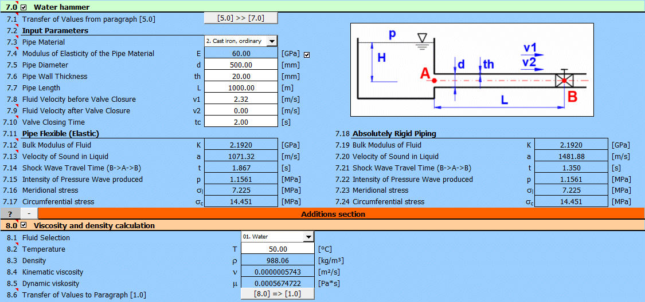The height and width of the screenshot is (302, 645).
Task: Click the water level triangle symbol in diagram
Action: (423, 38)
